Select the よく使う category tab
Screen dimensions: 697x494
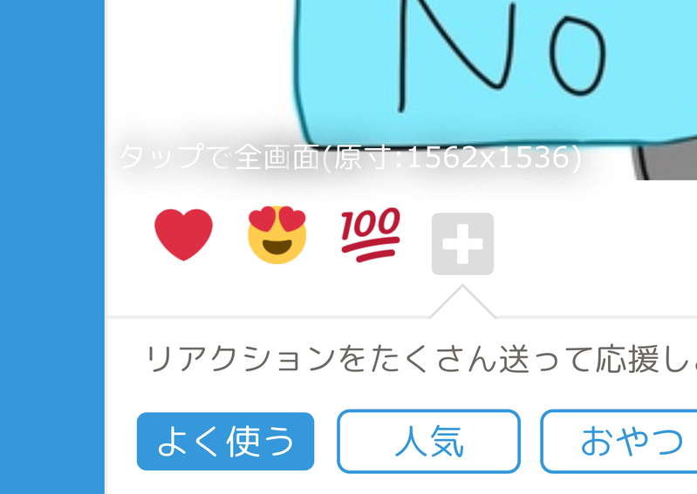pos(225,441)
